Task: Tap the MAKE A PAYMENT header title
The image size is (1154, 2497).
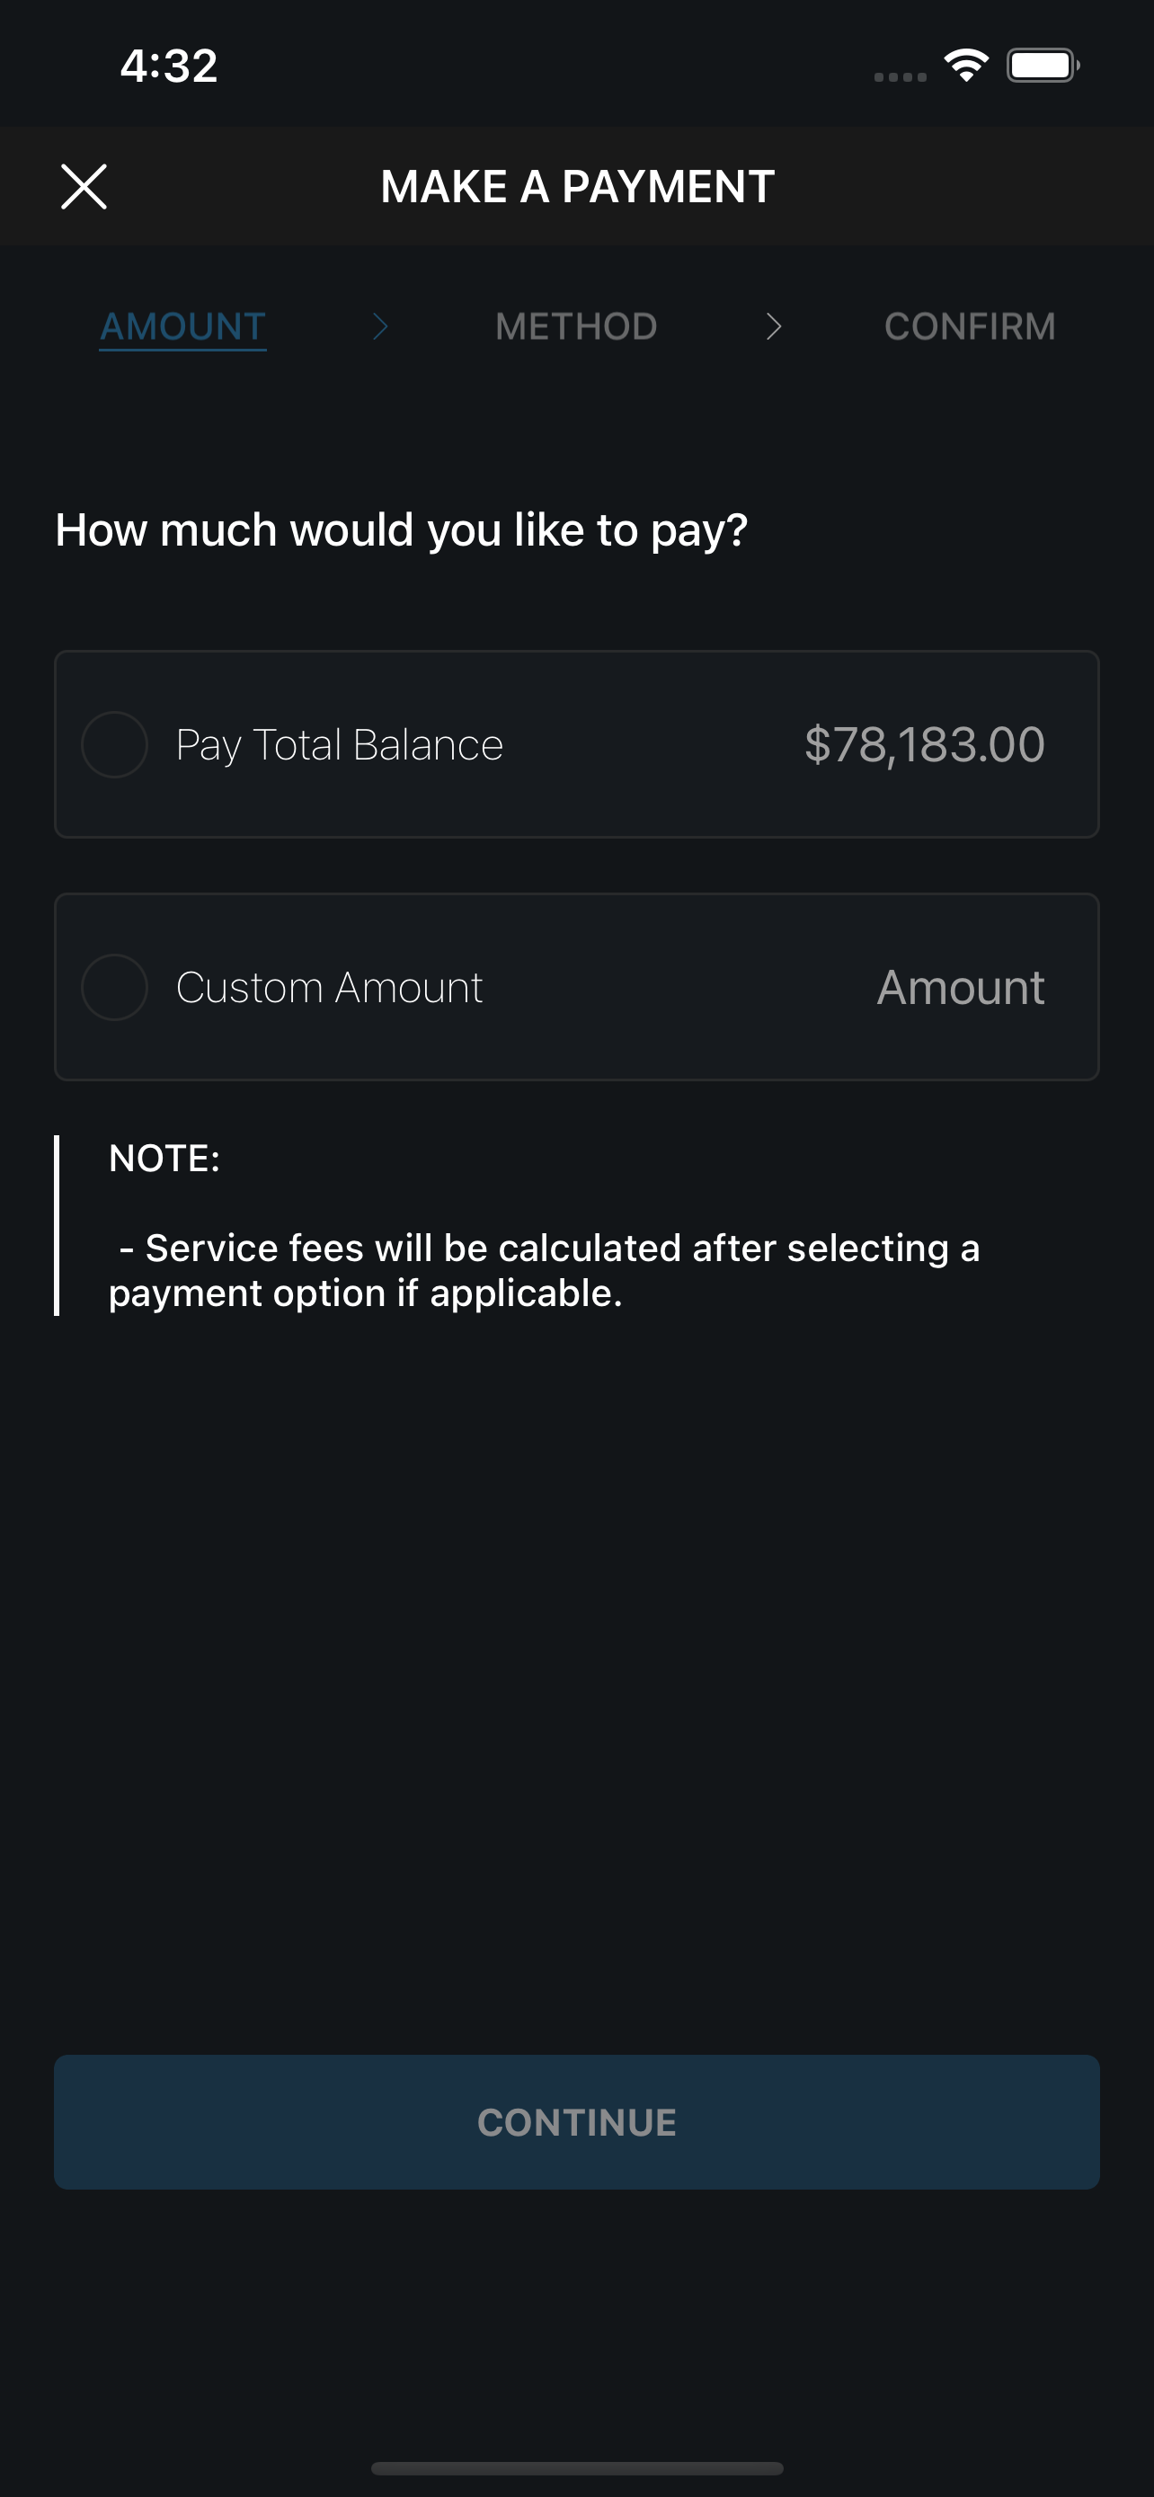Action: pos(578,186)
